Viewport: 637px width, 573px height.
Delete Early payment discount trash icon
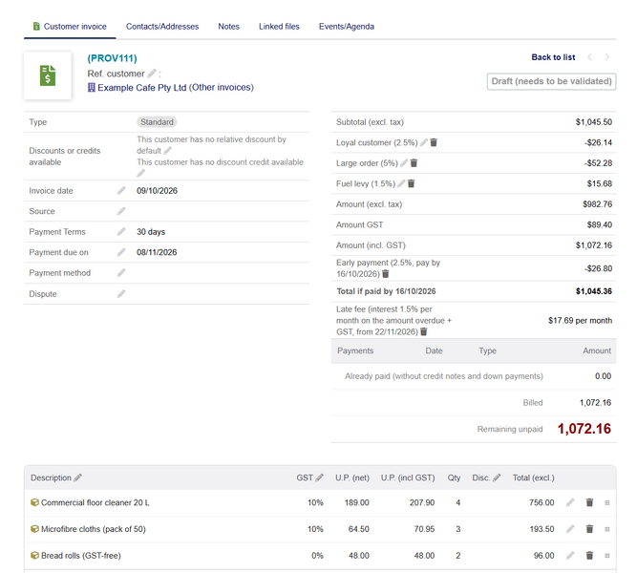click(386, 274)
